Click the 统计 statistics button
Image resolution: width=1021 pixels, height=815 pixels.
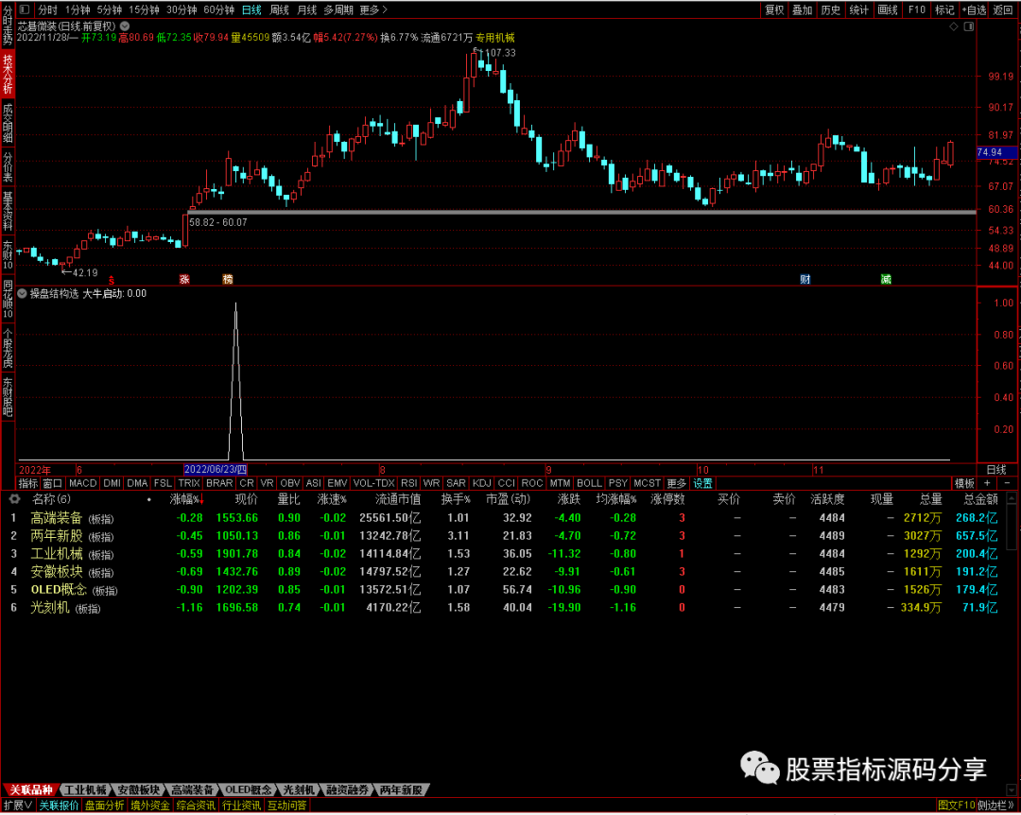pyautogui.click(x=858, y=9)
